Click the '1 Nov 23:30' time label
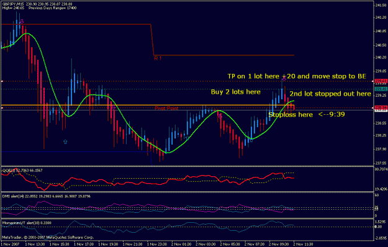This screenshot has width=388, height=247. [x=157, y=245]
